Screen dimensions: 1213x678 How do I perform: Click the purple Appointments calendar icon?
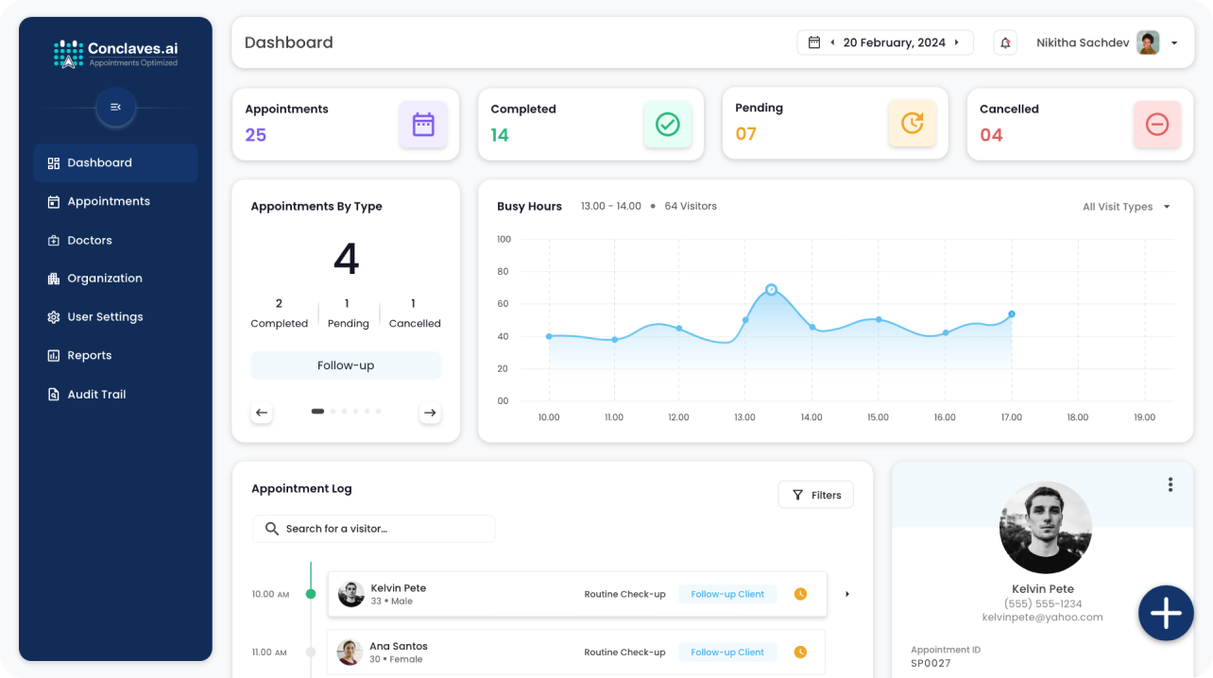(423, 125)
